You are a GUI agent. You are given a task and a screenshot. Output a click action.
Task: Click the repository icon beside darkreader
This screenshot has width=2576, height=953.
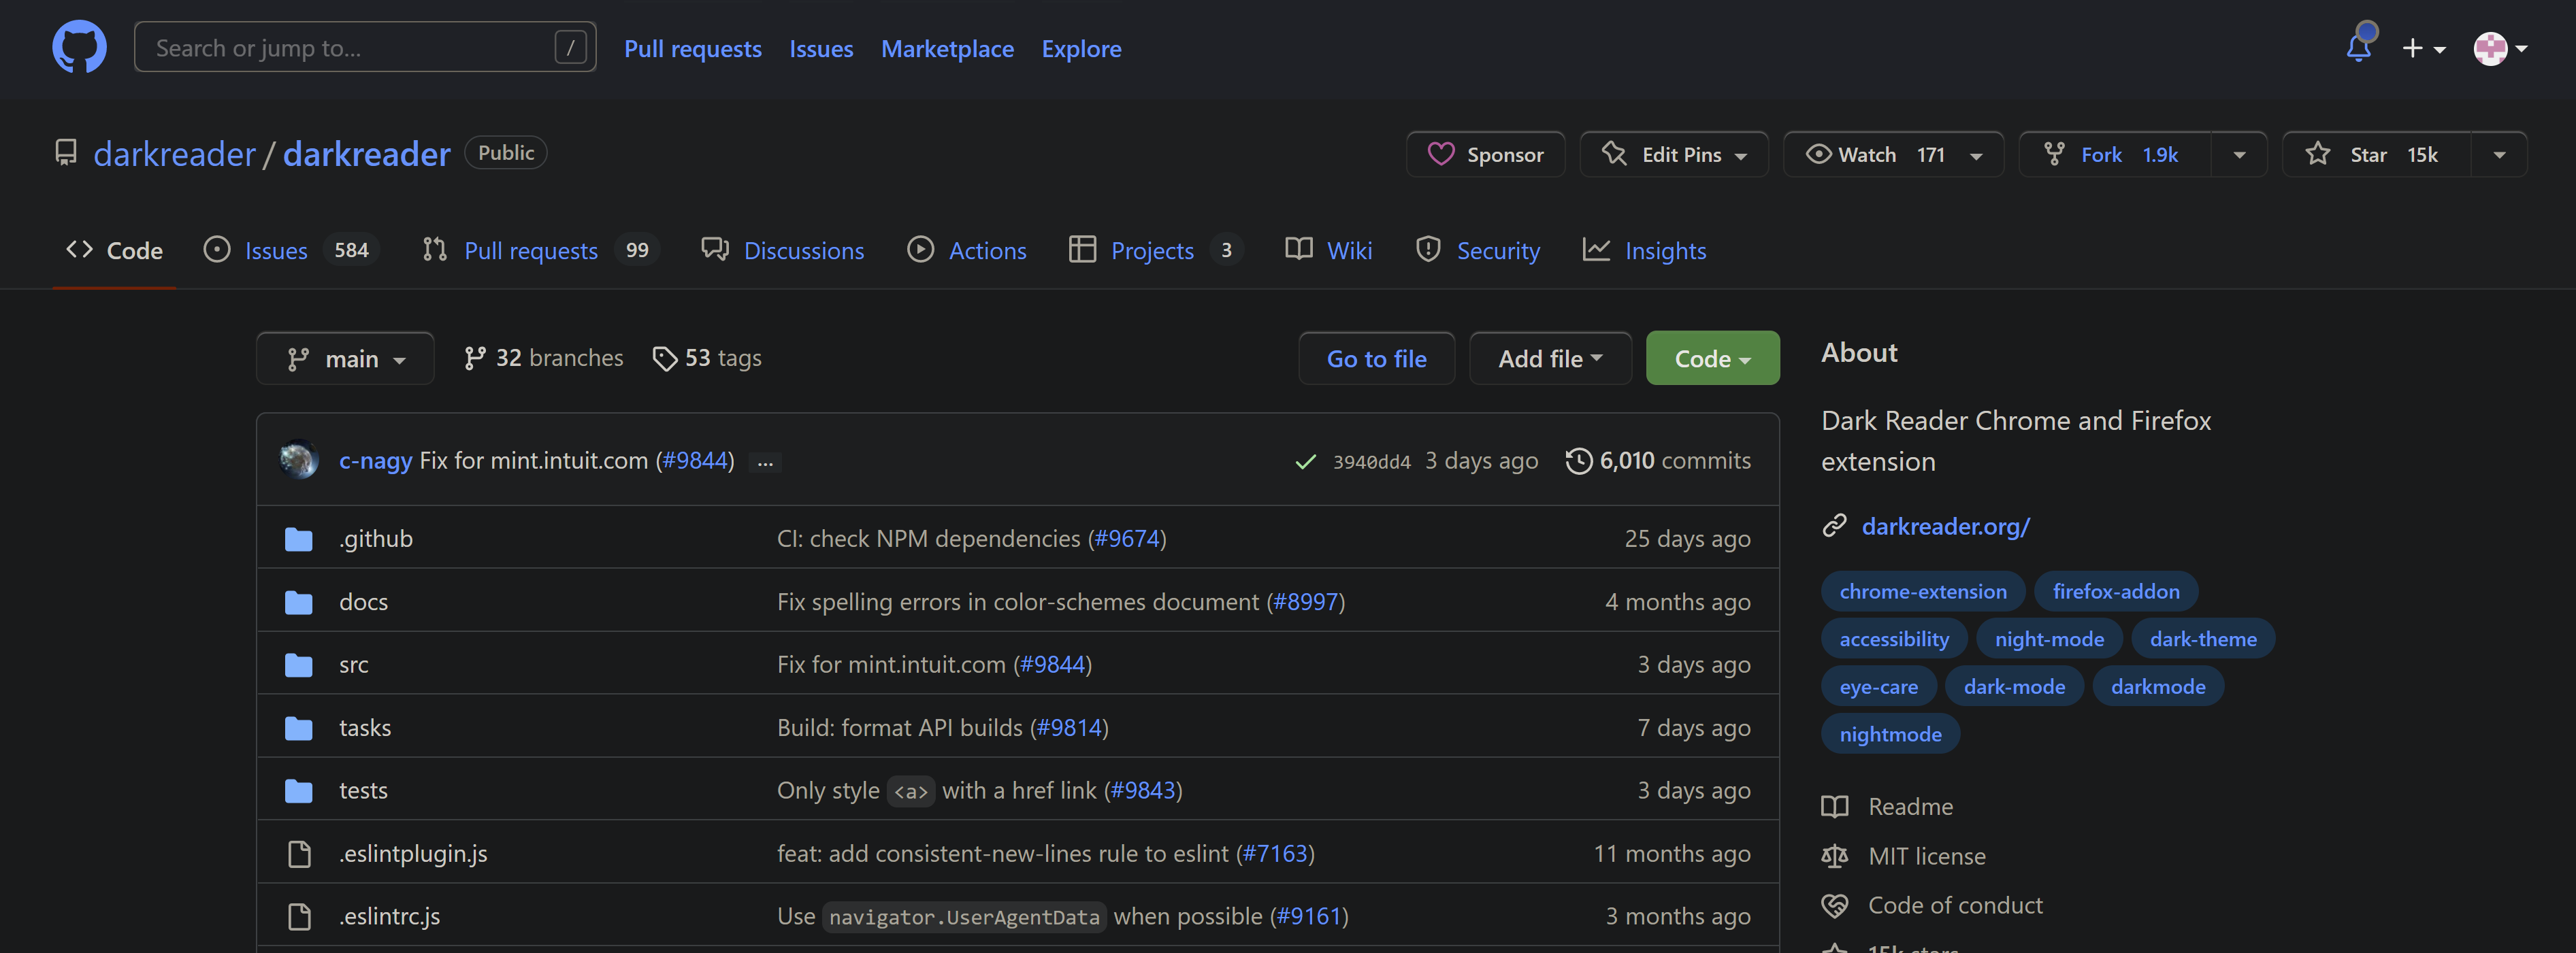66,153
